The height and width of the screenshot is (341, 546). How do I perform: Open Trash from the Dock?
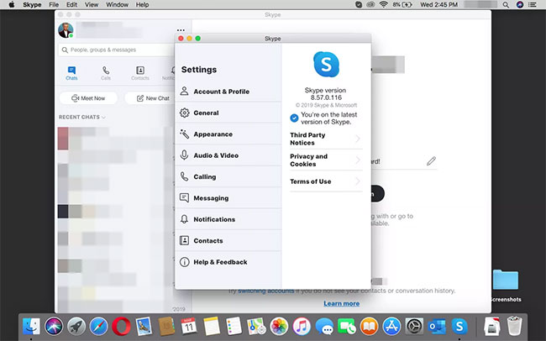click(x=514, y=326)
